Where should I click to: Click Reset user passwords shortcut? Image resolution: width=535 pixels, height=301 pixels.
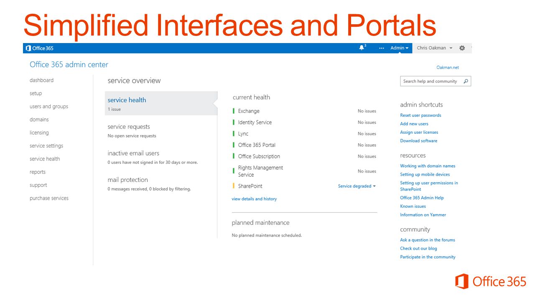tap(420, 115)
